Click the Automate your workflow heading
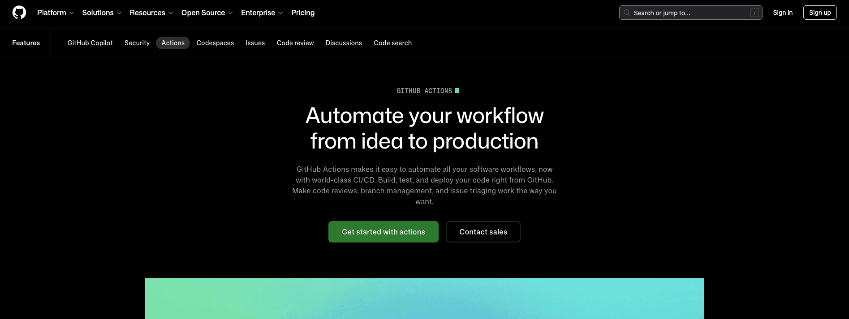Viewport: 849px width, 319px height. coord(424,128)
